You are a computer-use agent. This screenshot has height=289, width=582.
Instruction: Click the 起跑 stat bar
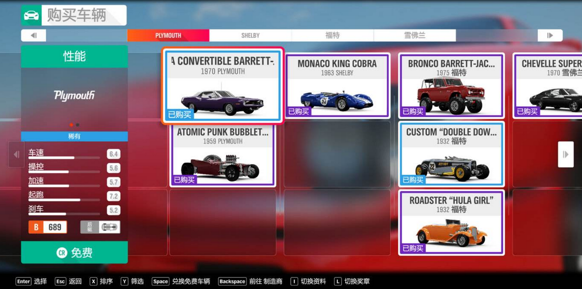click(64, 200)
